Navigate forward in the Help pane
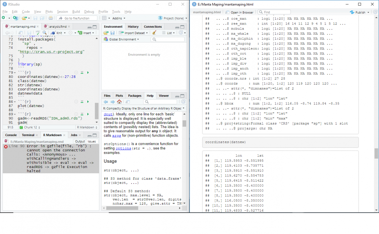The width and height of the screenshot is (379, 234). point(112,102)
